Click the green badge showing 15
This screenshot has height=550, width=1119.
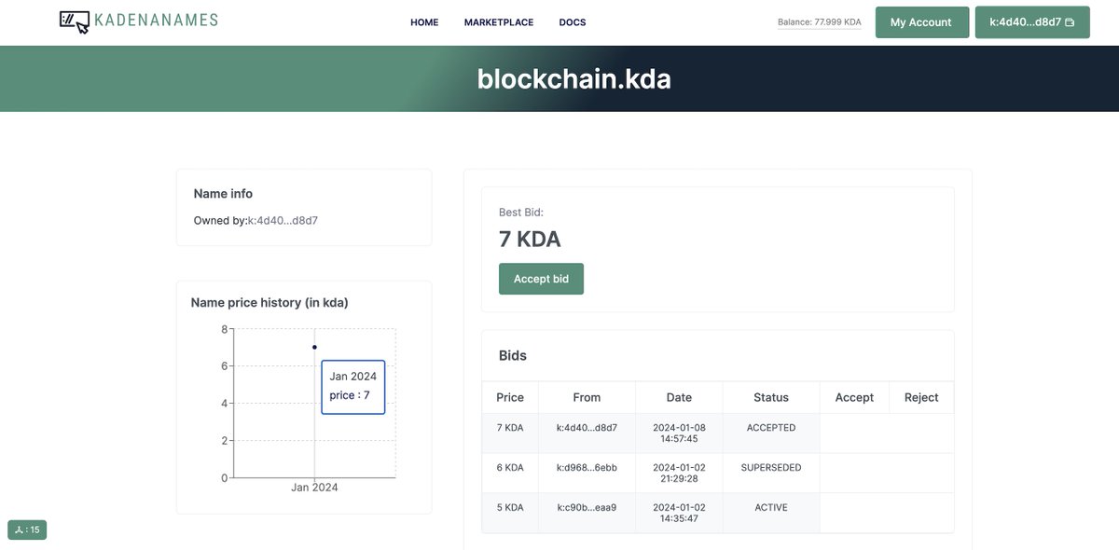click(x=27, y=529)
